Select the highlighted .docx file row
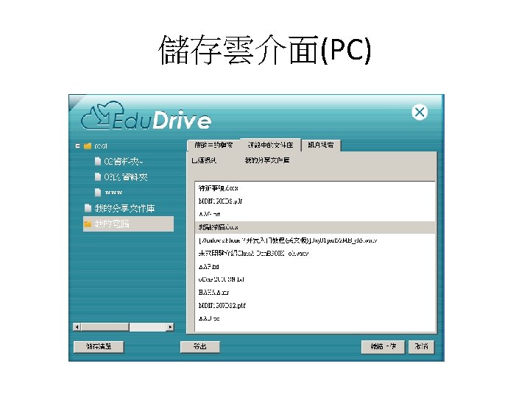The image size is (530, 397). pos(315,227)
